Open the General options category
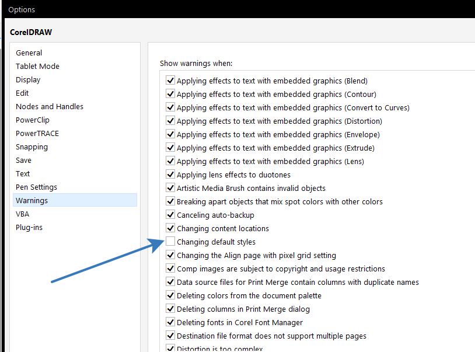 click(29, 53)
